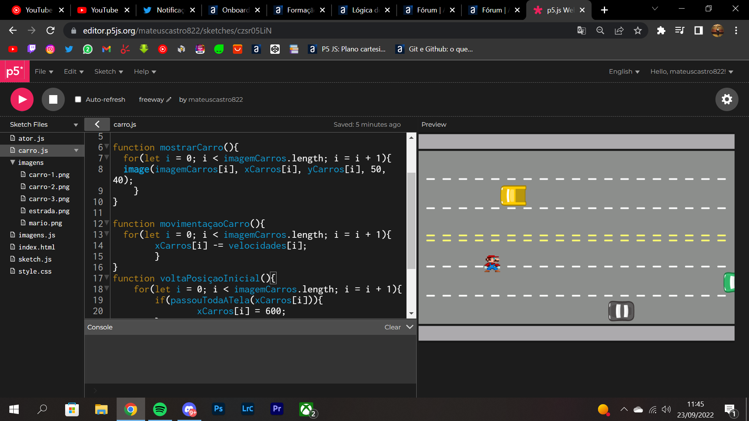The width and height of the screenshot is (749, 421).
Task: Fold code at line 17 arrow
Action: tap(107, 278)
